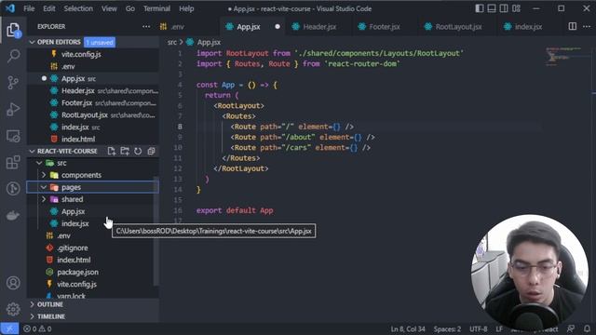Switch to the index.jsx tab
The width and height of the screenshot is (596, 335).
tap(528, 27)
